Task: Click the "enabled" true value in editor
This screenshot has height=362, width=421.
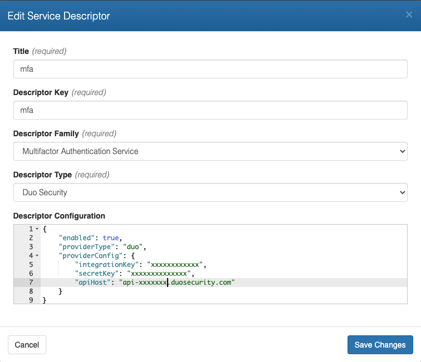Action: point(111,238)
